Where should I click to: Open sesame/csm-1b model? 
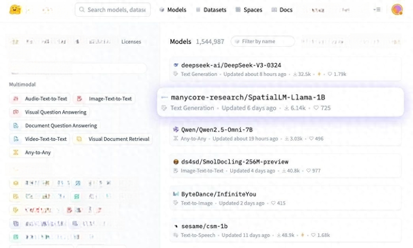286,230
